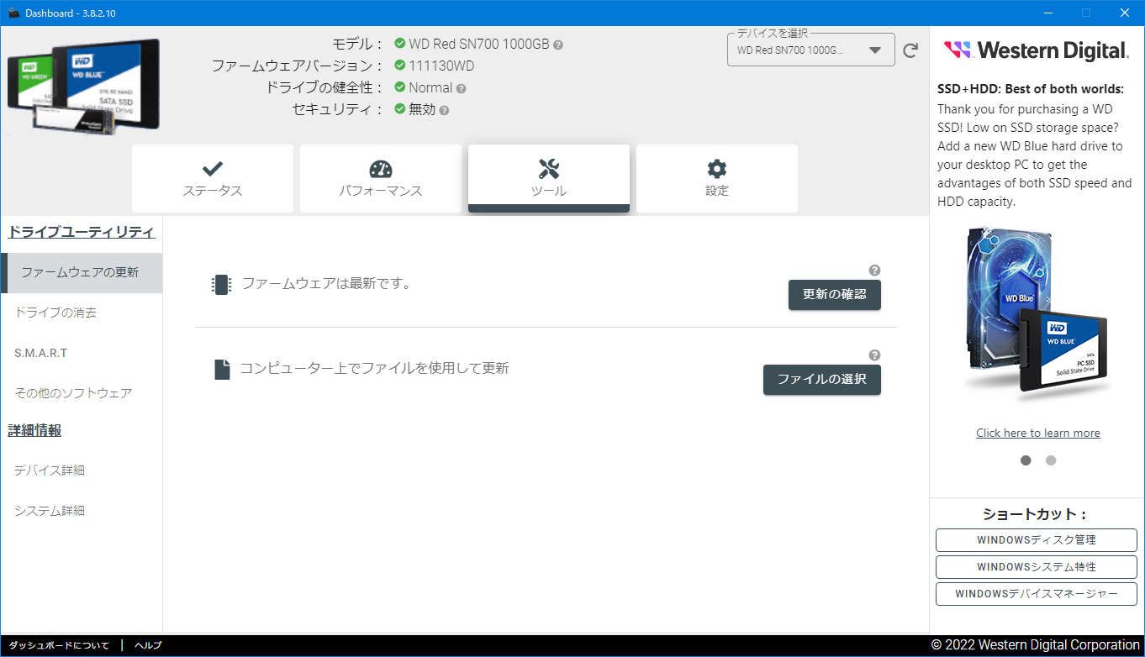The height and width of the screenshot is (657, 1145).
Task: Open システム詳細 in sidebar
Action: [82, 511]
